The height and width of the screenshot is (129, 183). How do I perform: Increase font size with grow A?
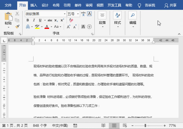(69, 27)
